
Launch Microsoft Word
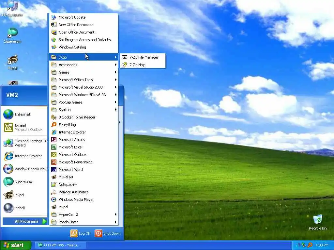click(83, 169)
